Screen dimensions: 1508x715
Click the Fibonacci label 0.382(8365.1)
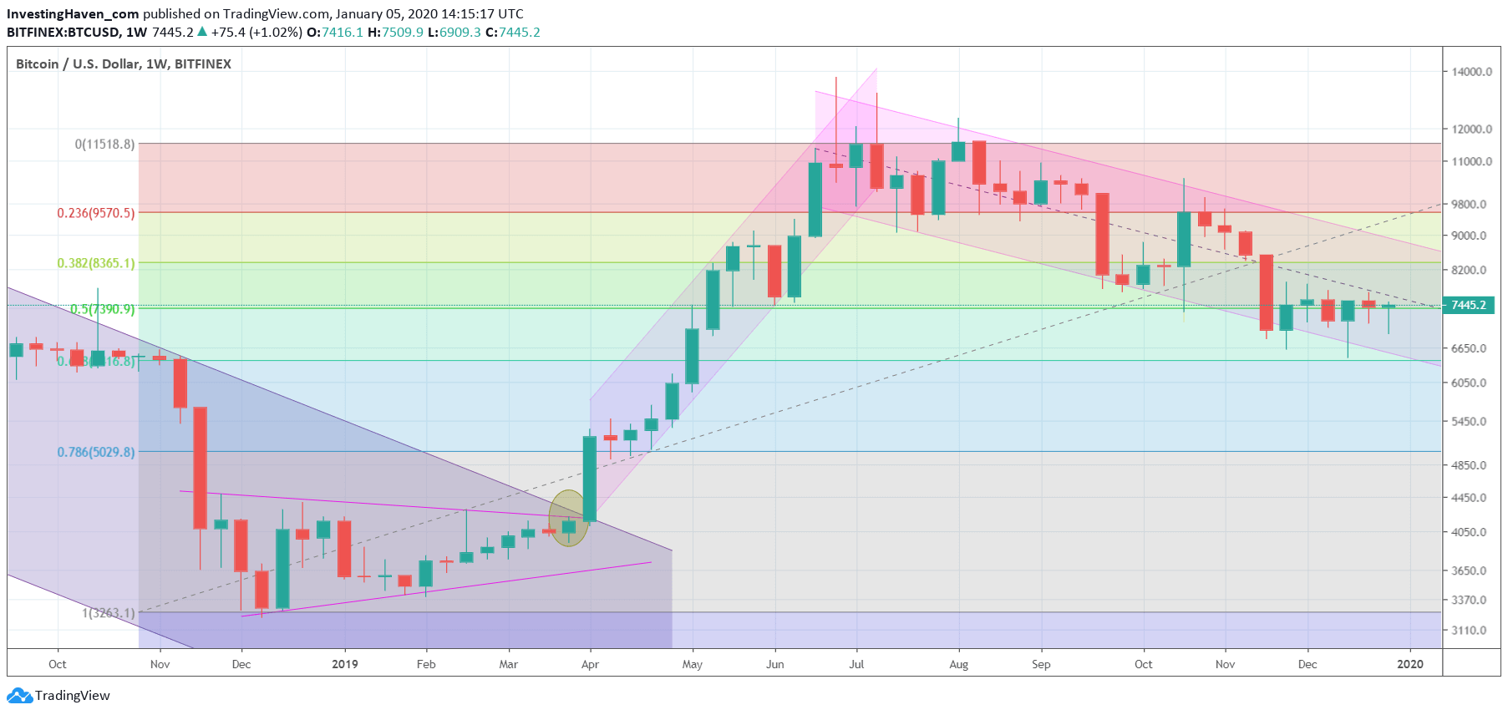96,263
